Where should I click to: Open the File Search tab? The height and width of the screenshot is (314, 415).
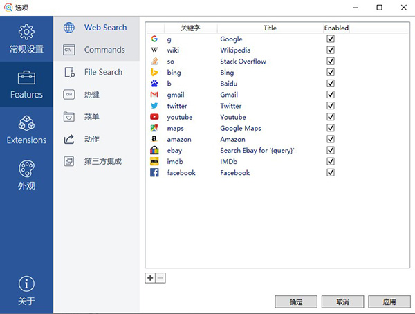(103, 72)
